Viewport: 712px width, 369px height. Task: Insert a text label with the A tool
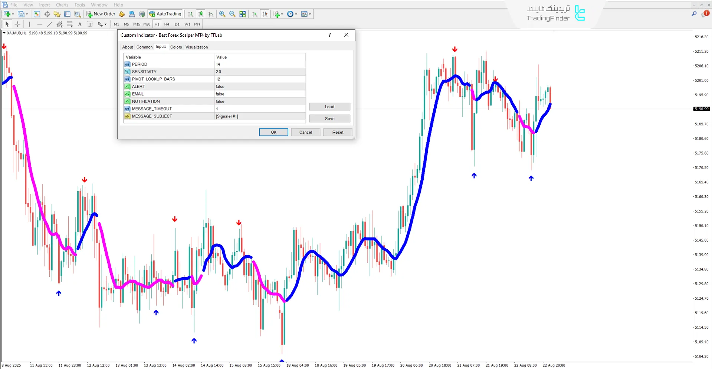point(79,24)
